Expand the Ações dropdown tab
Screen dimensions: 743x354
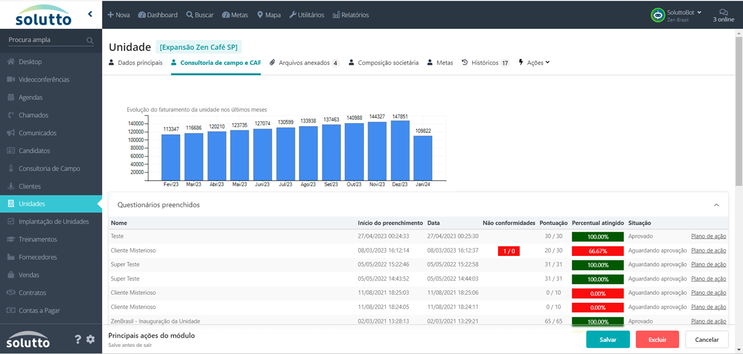click(533, 63)
